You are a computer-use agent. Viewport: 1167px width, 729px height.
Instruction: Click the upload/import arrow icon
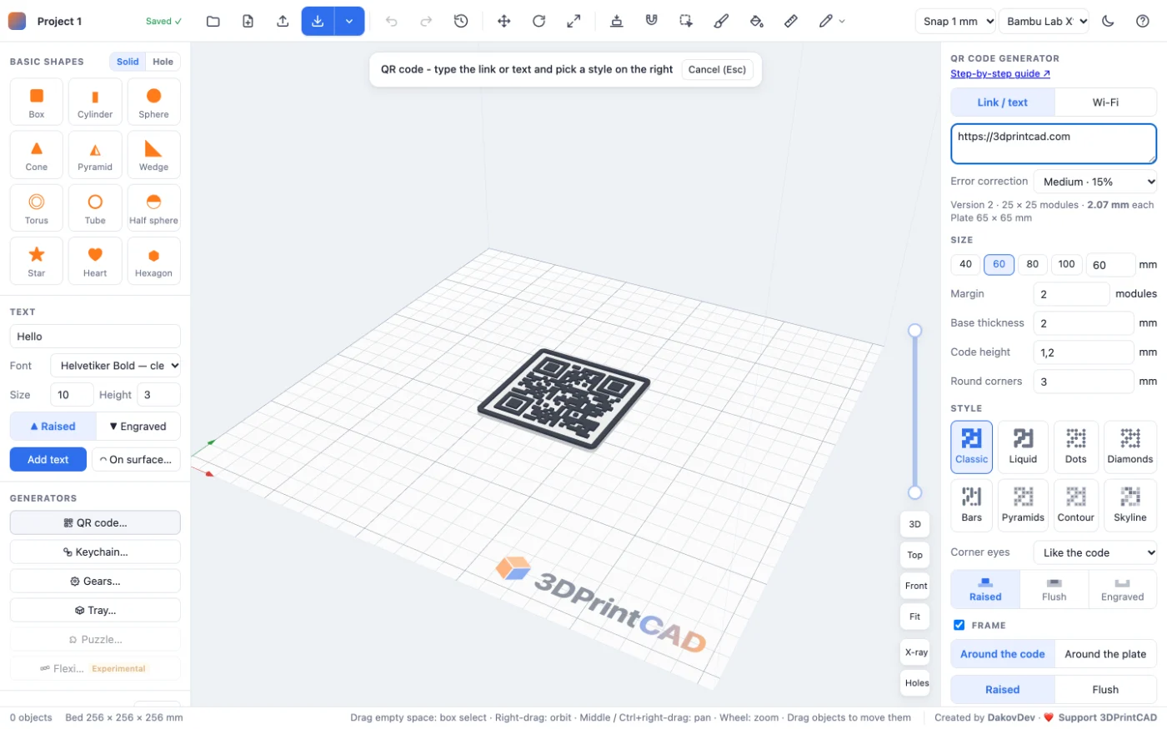[x=283, y=22]
